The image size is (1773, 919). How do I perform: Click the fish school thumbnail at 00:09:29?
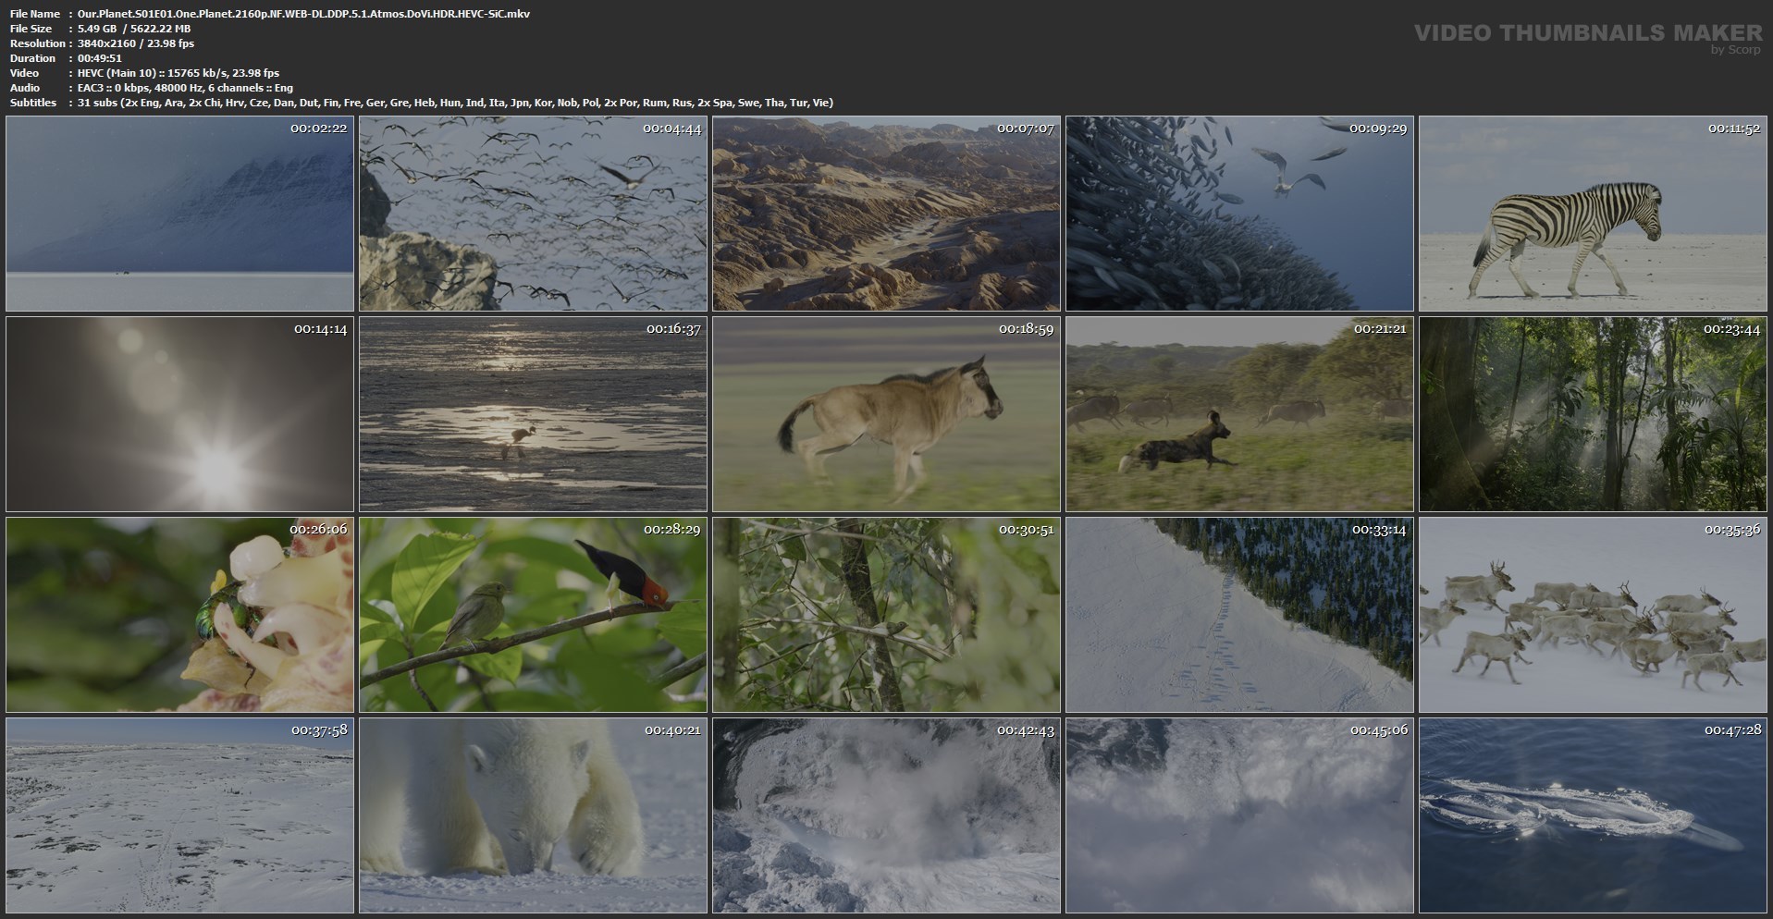(x=1239, y=214)
